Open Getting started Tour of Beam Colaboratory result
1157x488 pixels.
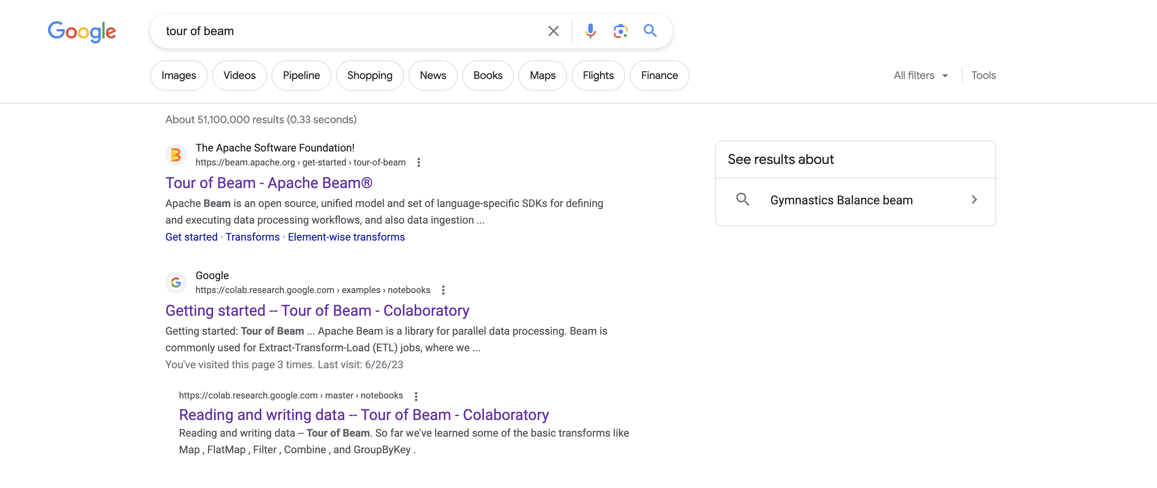pyautogui.click(x=317, y=310)
